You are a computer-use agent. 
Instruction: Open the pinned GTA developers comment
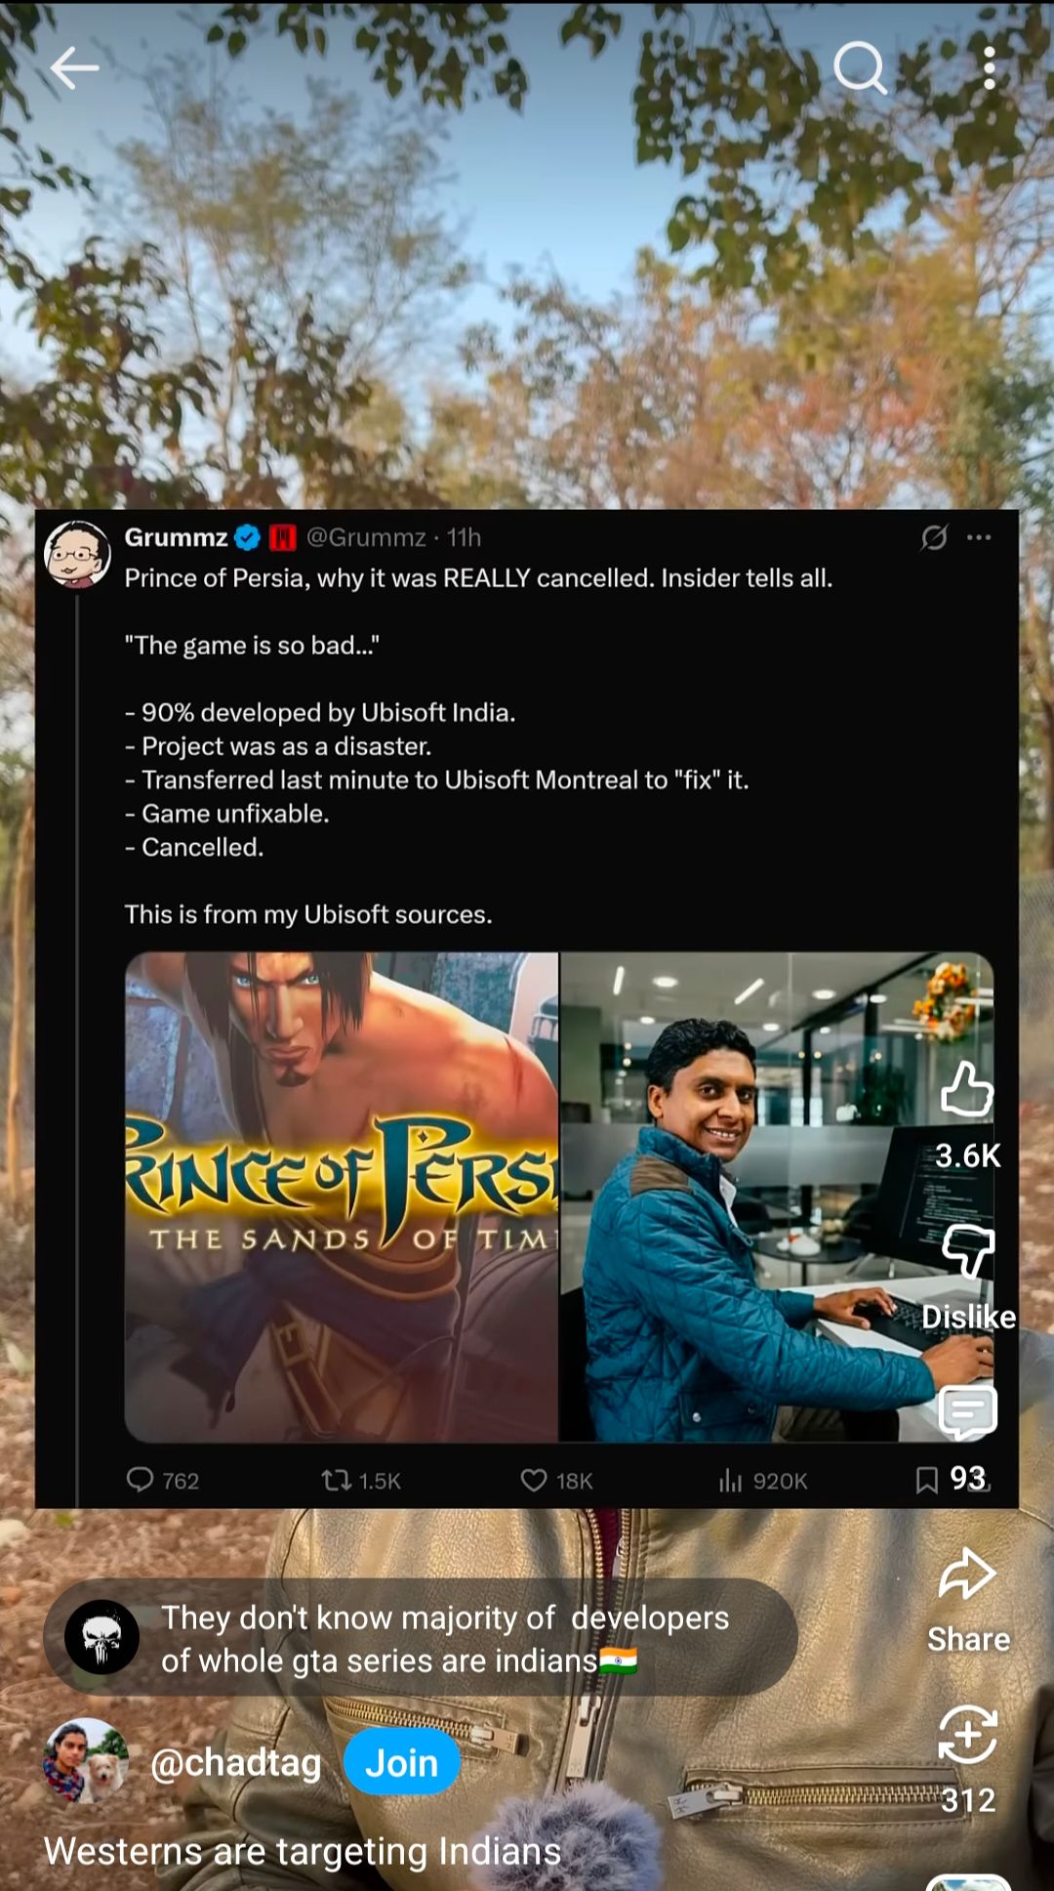coord(421,1639)
